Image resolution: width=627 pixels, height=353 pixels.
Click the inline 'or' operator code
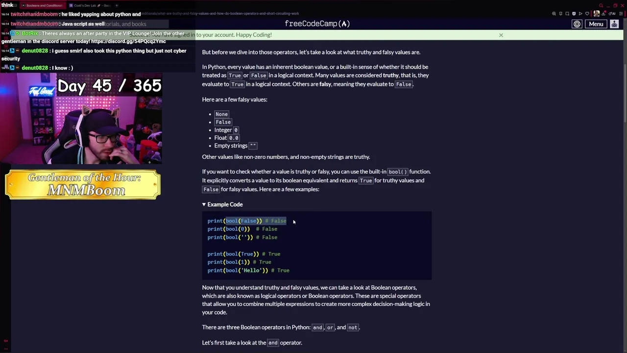(330, 328)
